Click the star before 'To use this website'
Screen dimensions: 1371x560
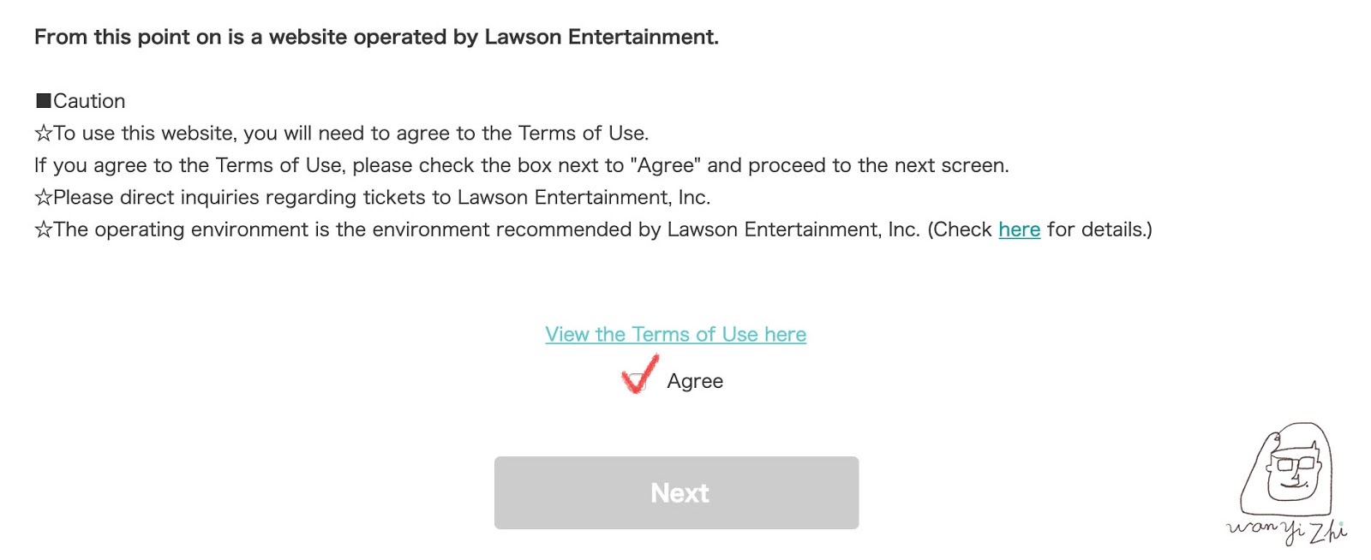[x=44, y=134]
